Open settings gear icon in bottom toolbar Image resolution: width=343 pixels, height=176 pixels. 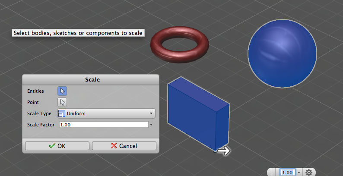[x=308, y=172]
